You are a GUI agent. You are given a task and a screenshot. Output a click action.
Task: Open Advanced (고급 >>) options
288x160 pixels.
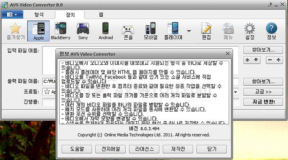click(263, 92)
